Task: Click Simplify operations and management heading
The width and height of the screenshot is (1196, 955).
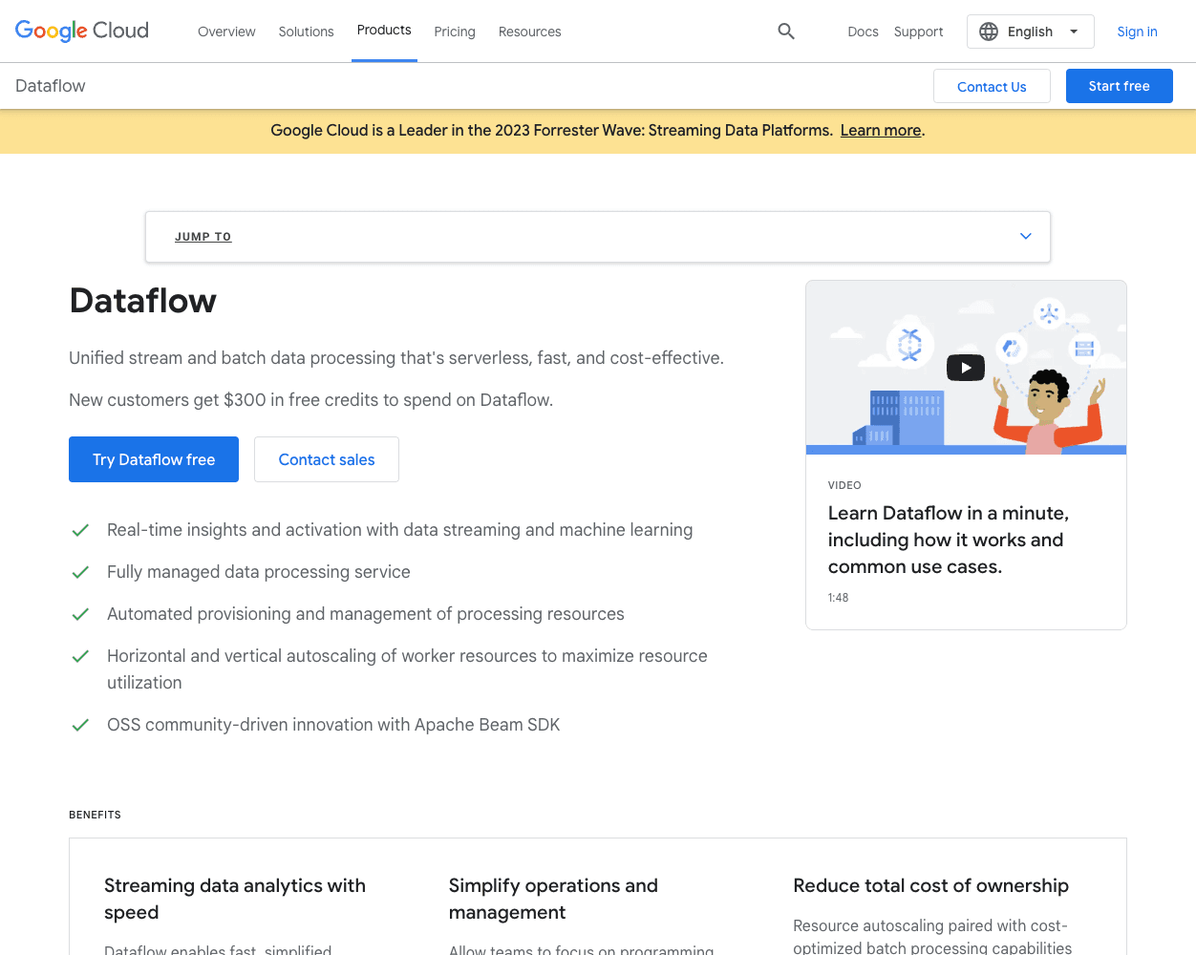Action: pos(553,899)
